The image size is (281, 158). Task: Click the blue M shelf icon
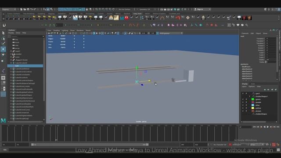[122, 18]
